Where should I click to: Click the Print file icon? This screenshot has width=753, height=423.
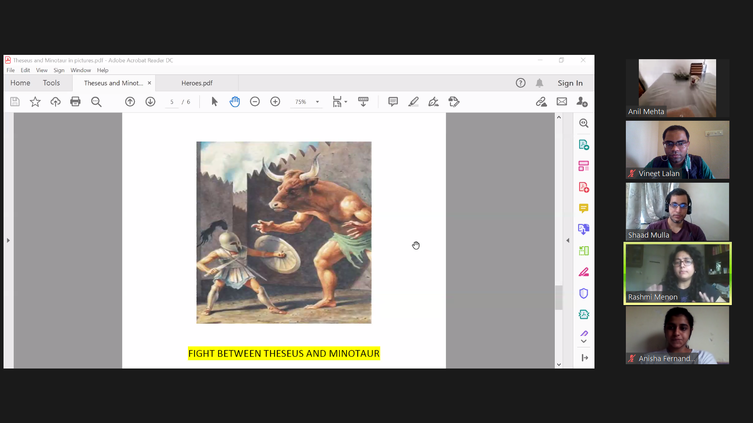[x=75, y=102]
